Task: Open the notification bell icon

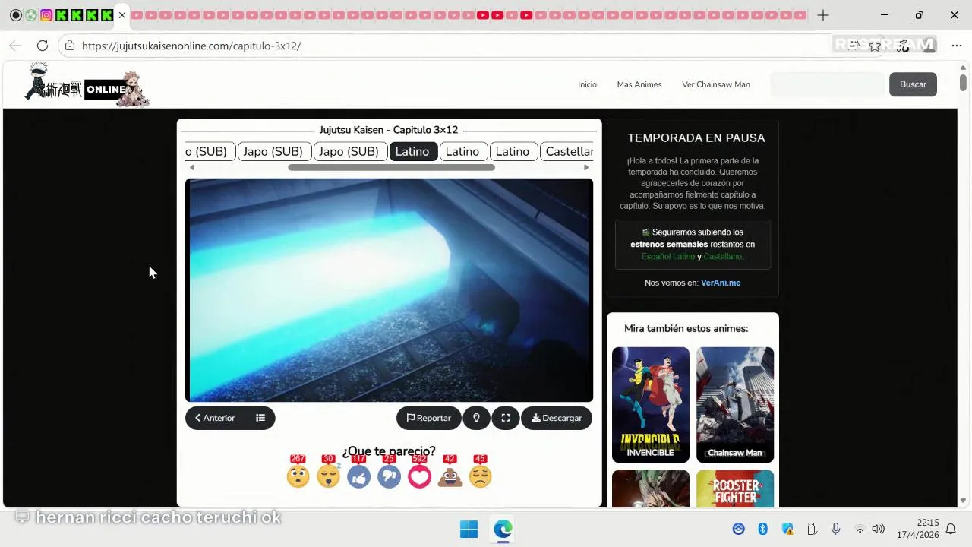Action: (x=951, y=529)
